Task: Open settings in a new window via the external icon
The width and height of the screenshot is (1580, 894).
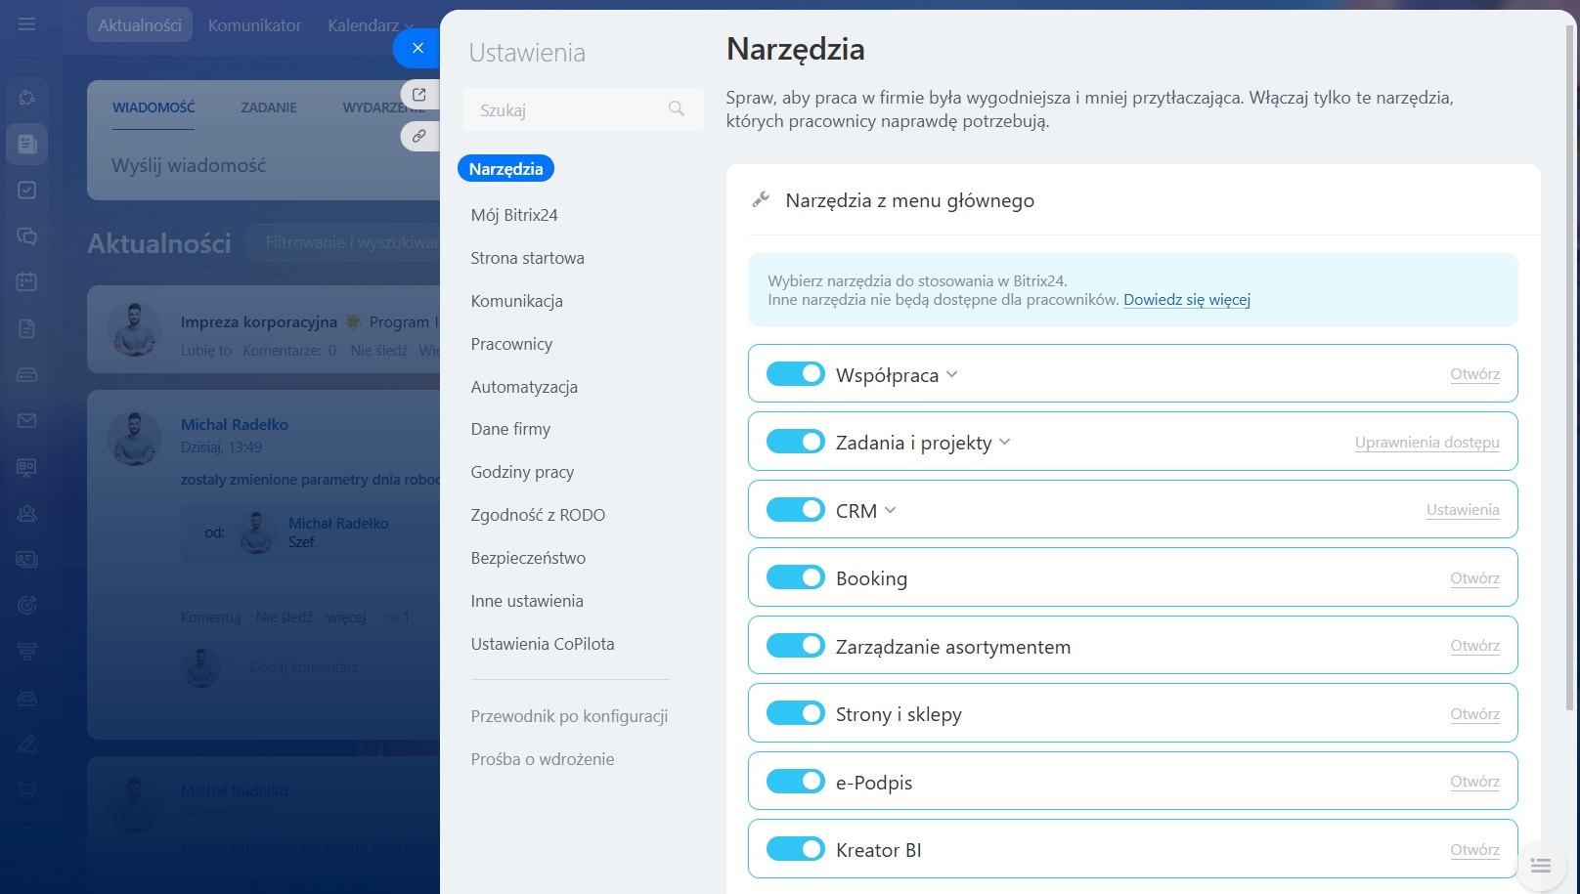Action: (x=419, y=94)
